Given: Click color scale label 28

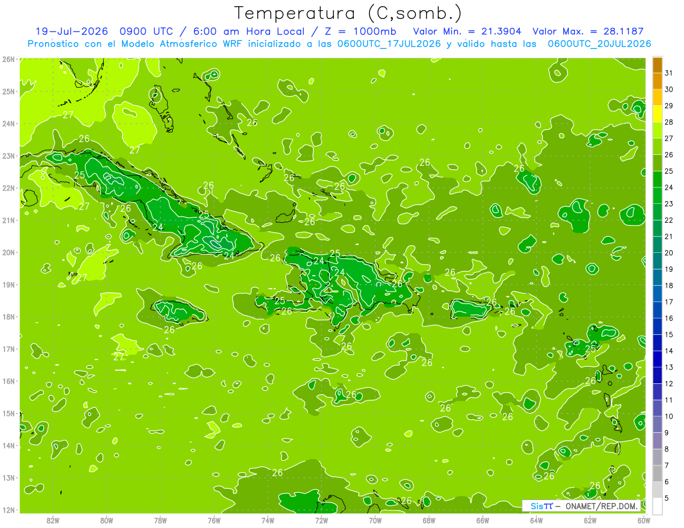Looking at the screenshot, I should pos(669,122).
